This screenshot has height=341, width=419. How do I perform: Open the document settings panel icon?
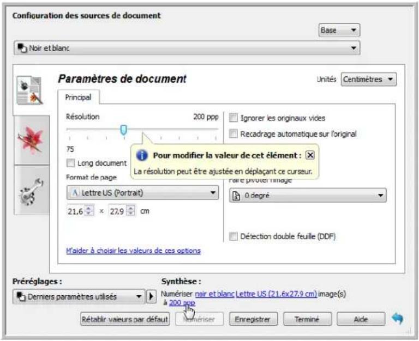coord(29,90)
